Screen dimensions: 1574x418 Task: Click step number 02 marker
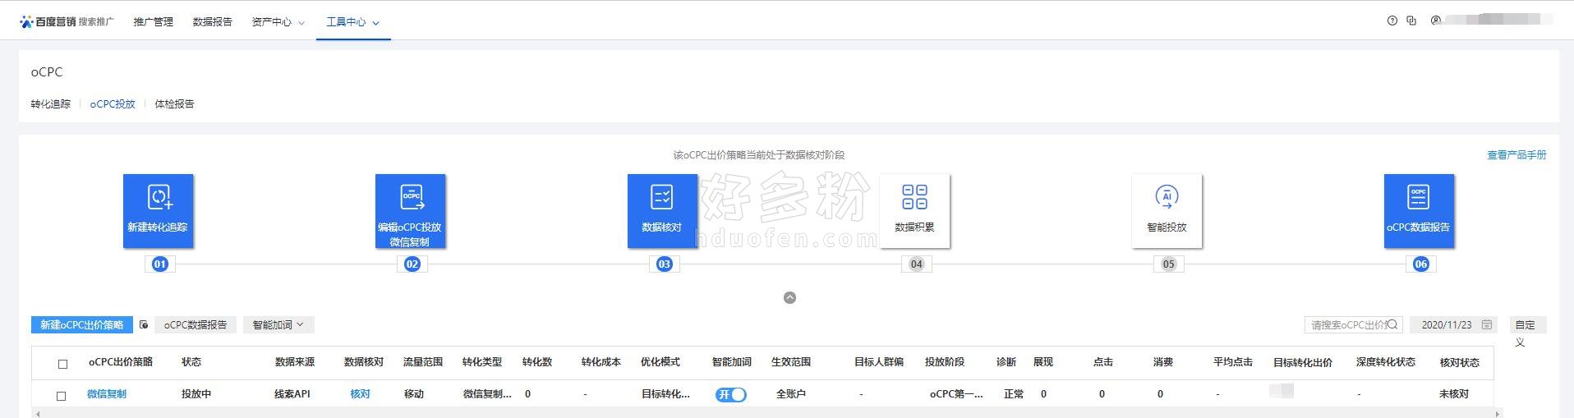(x=412, y=264)
